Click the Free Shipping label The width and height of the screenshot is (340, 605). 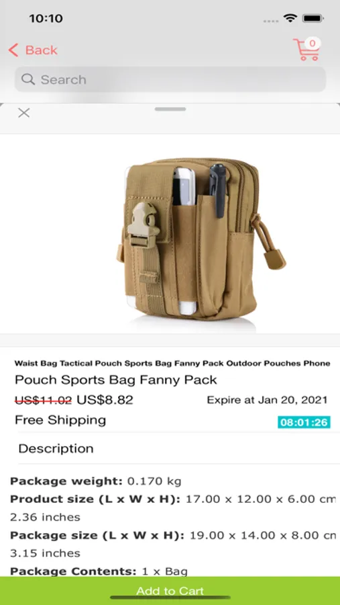point(60,419)
